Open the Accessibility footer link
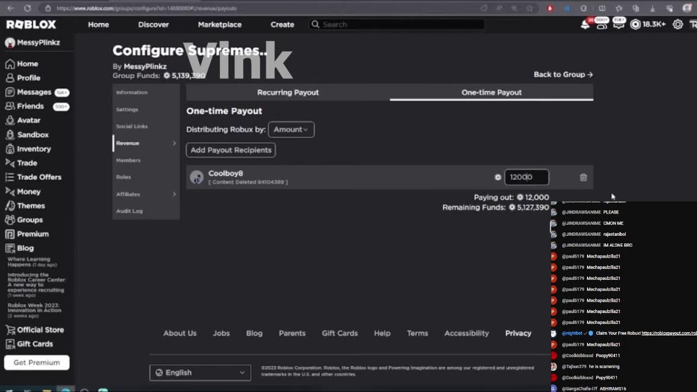The width and height of the screenshot is (697, 392). 467,333
